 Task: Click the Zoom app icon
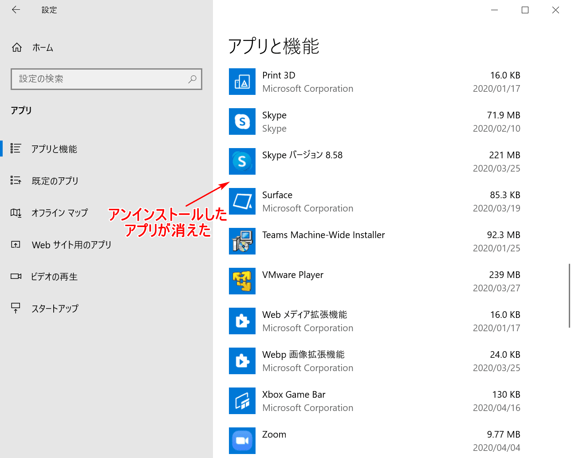242,441
